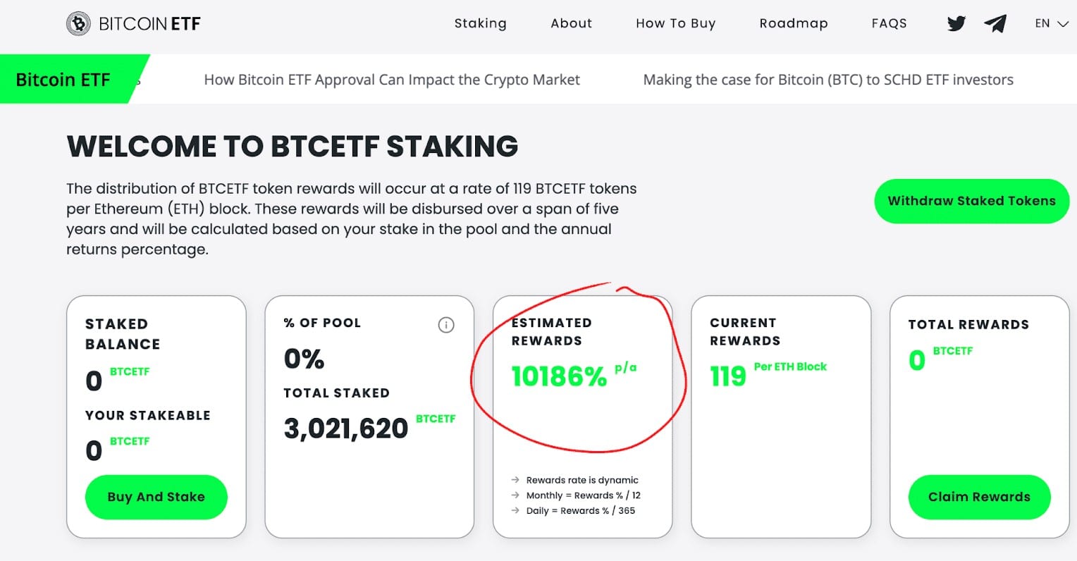Go to the About menu item

(571, 23)
